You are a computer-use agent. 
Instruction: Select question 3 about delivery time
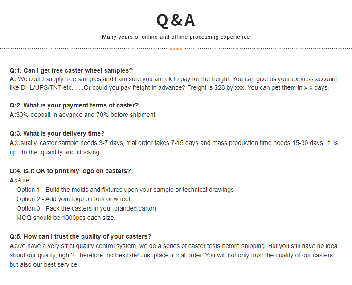point(57,133)
